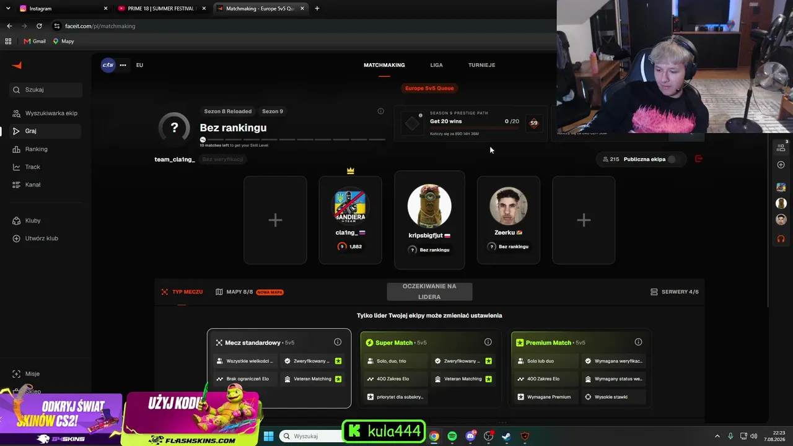The width and height of the screenshot is (793, 446).
Task: Click the empty slot plus right of Zeerku
Action: click(584, 220)
